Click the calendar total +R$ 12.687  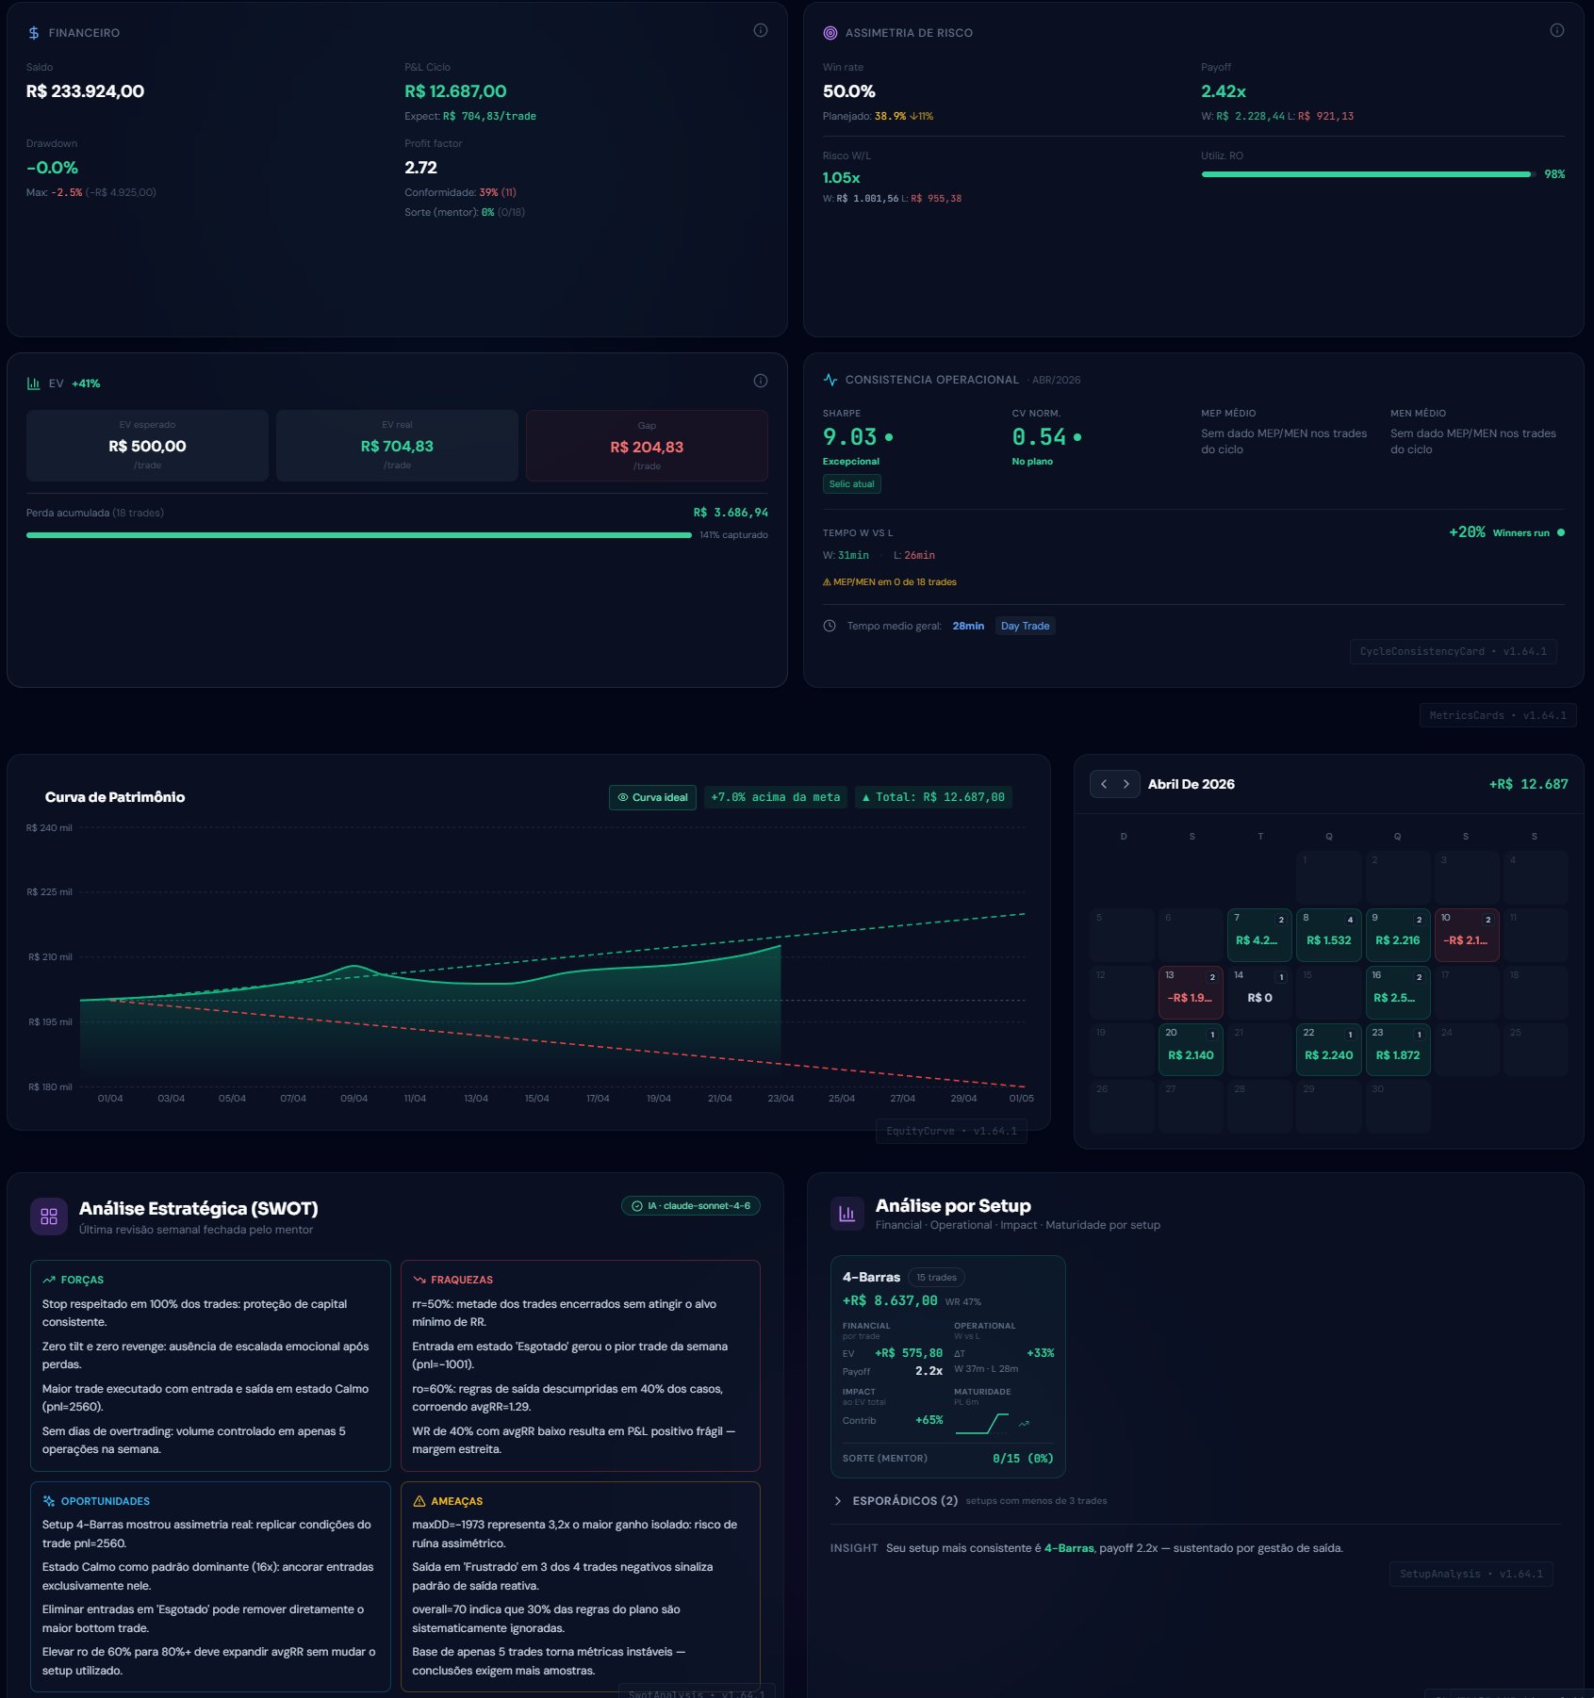pos(1528,784)
